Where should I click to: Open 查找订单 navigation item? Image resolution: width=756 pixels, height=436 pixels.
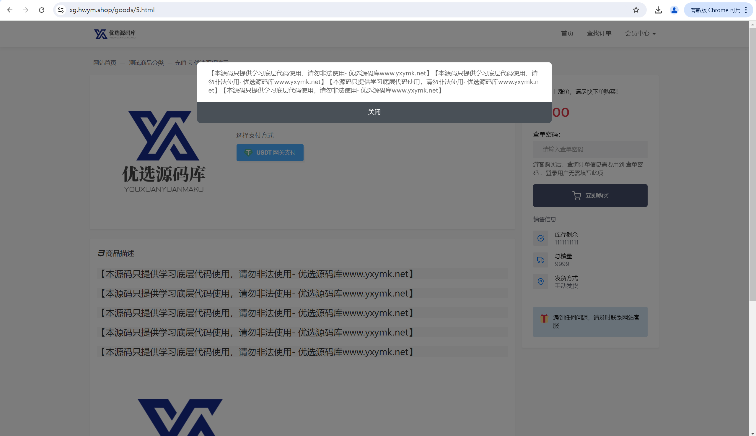point(599,33)
